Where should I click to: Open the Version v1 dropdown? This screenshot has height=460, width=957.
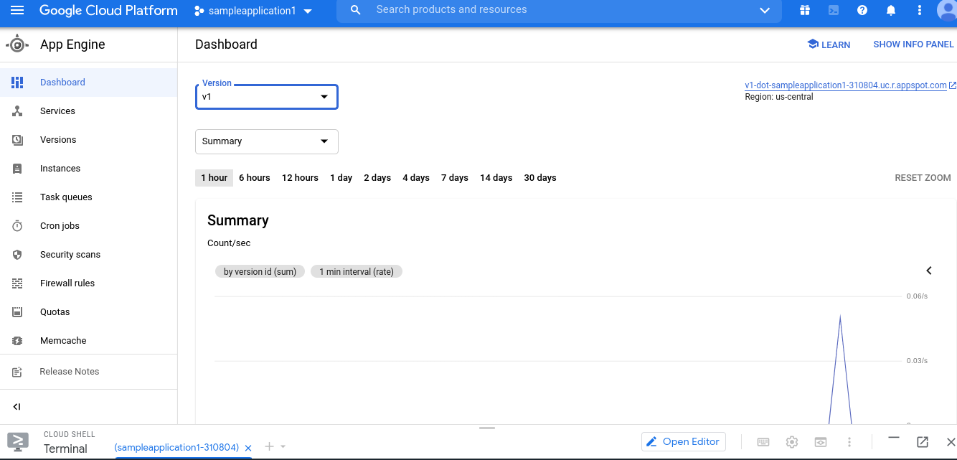(x=266, y=96)
